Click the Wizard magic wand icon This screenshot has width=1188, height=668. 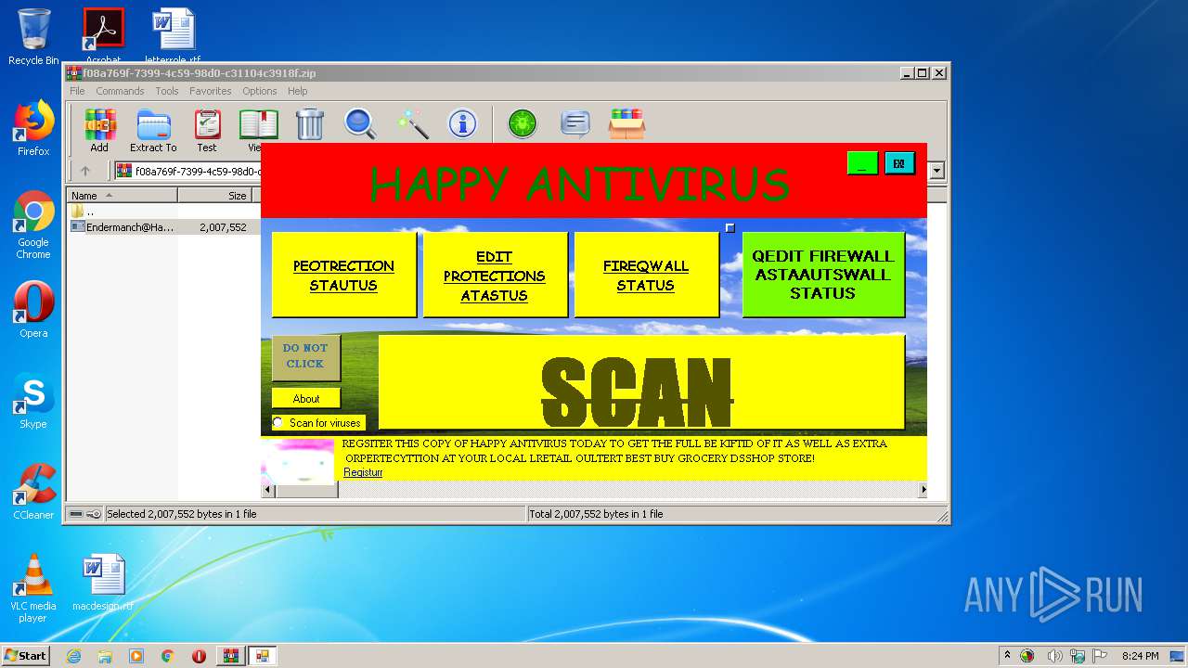411,123
